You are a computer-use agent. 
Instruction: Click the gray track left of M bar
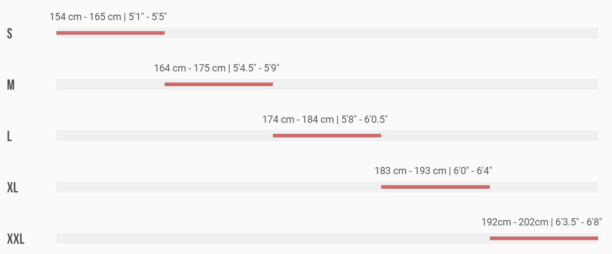click(x=110, y=84)
